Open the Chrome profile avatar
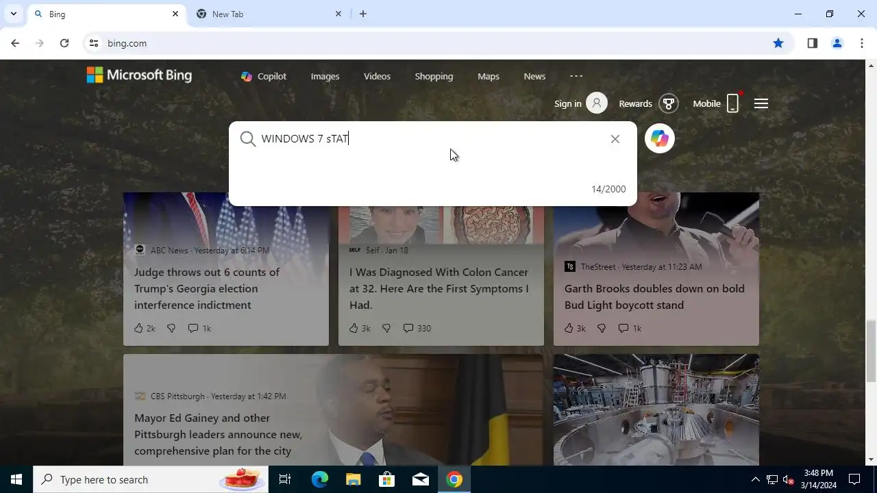The width and height of the screenshot is (877, 493). coord(837,43)
